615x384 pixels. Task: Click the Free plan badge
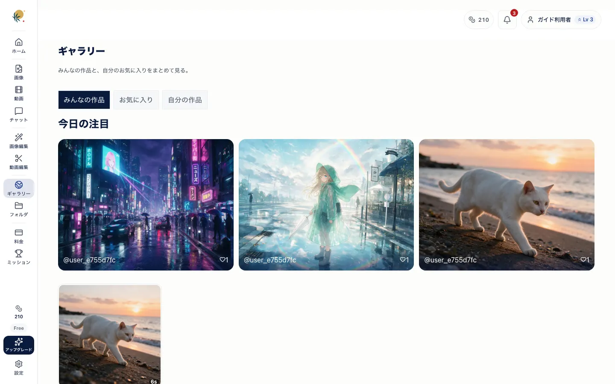click(x=19, y=328)
